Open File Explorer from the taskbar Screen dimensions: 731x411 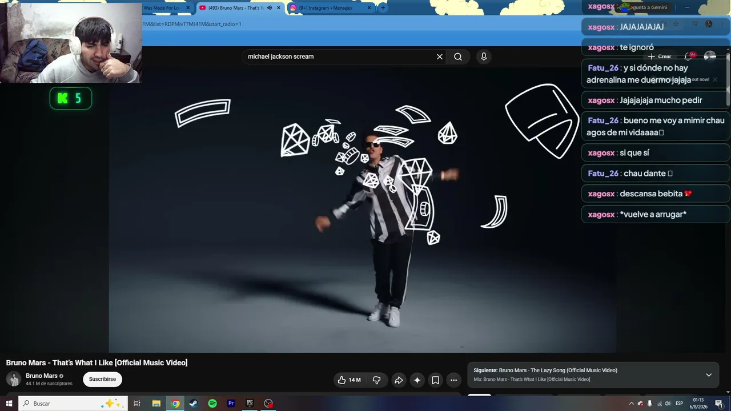point(156,404)
